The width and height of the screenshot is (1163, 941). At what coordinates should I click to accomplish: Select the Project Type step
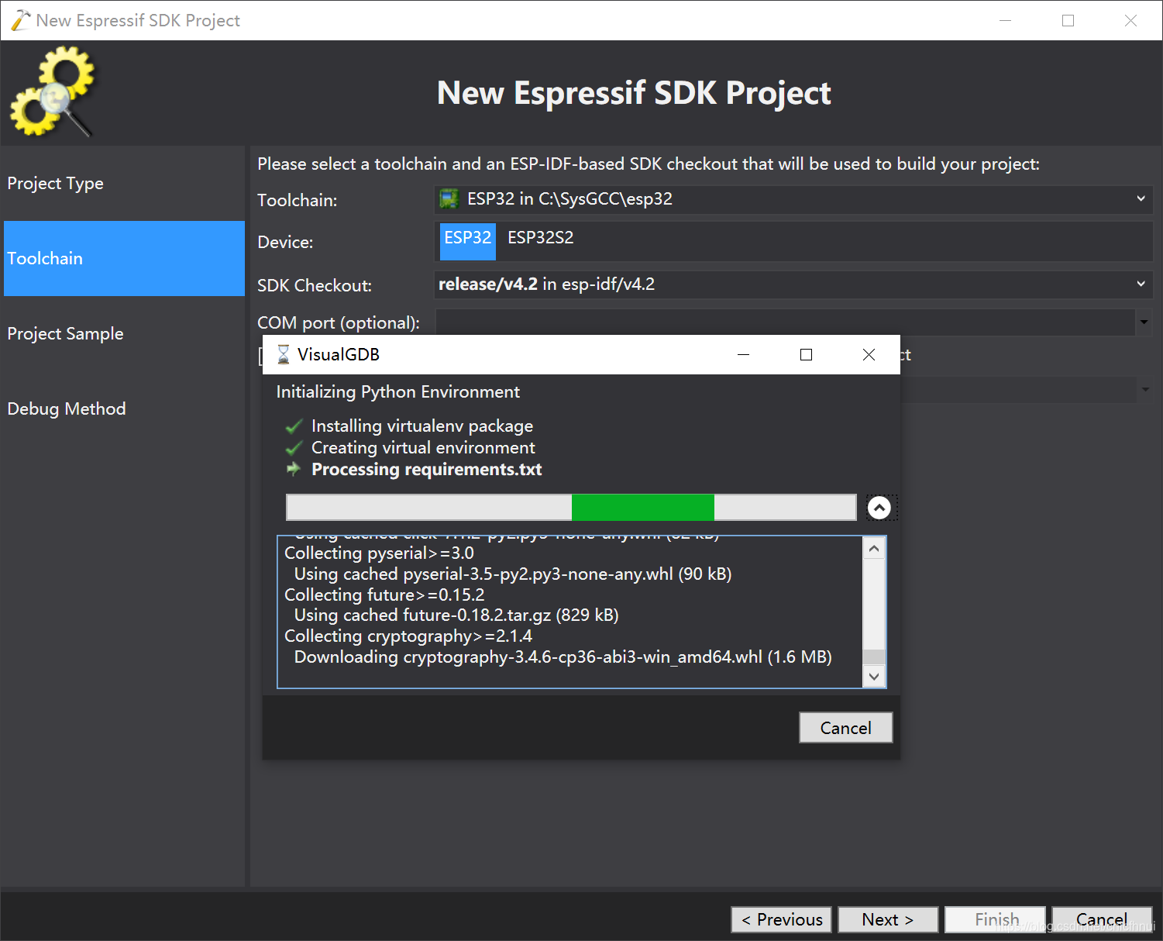point(55,183)
